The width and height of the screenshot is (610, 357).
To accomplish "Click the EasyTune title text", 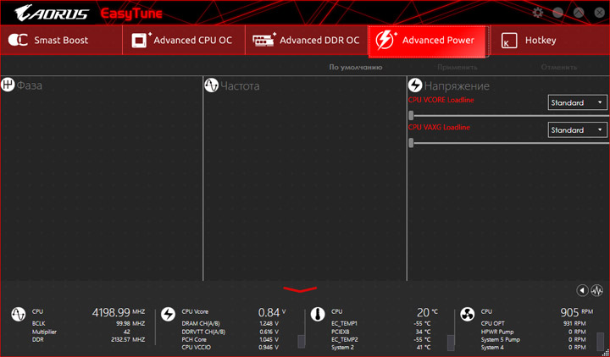I will click(x=131, y=14).
